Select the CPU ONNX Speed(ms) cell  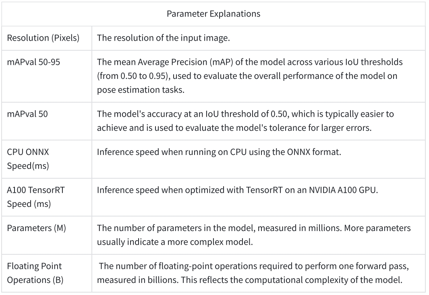[47, 159]
